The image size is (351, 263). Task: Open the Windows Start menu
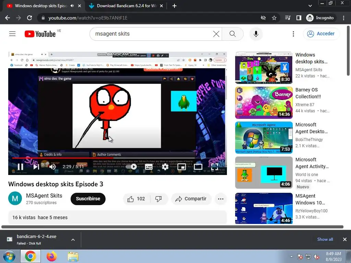click(x=9, y=256)
